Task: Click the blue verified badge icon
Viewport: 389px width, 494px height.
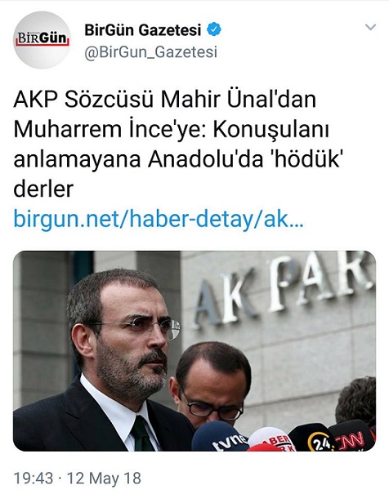Action: click(214, 30)
